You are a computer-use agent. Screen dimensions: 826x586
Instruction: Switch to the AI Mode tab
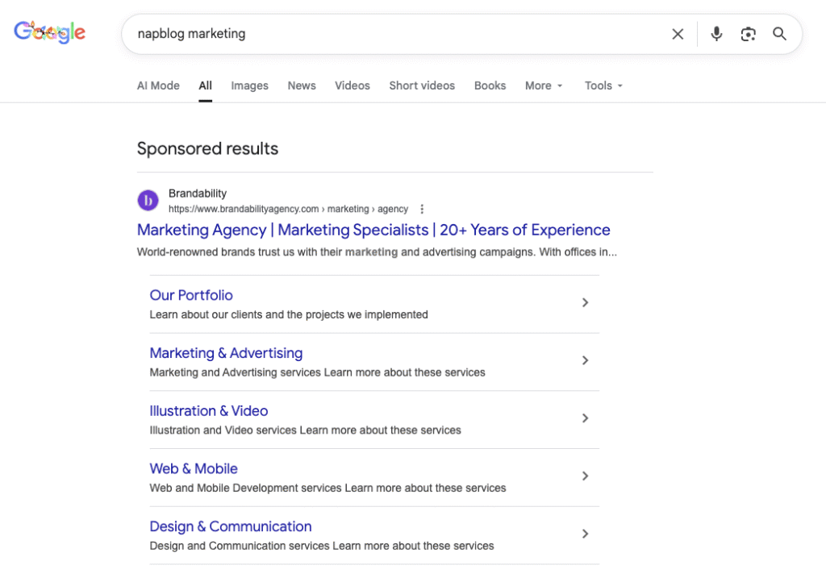tap(158, 85)
